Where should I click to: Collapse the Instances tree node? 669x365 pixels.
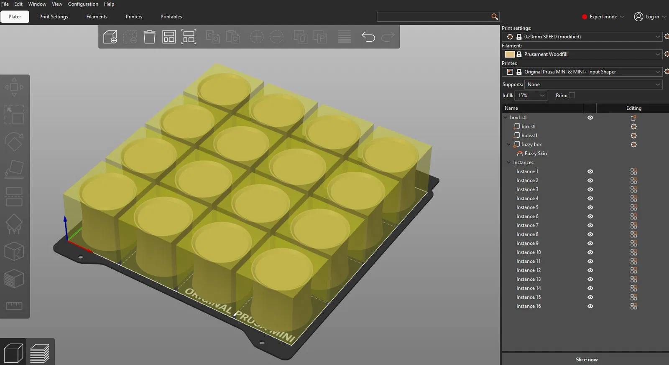point(509,163)
